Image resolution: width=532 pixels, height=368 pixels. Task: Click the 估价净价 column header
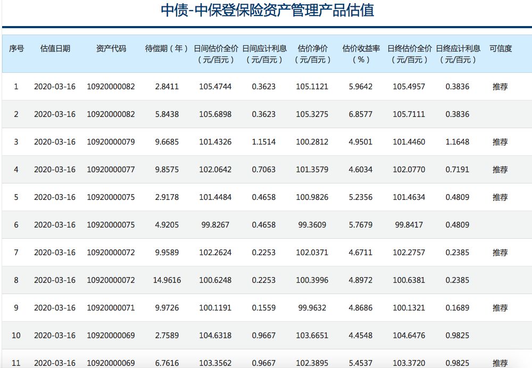click(312, 54)
